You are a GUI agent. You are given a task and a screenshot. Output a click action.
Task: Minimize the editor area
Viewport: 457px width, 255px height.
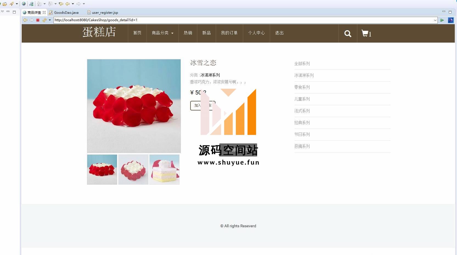point(444,12)
